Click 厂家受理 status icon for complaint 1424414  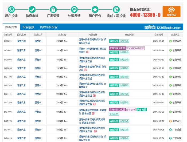(170, 138)
